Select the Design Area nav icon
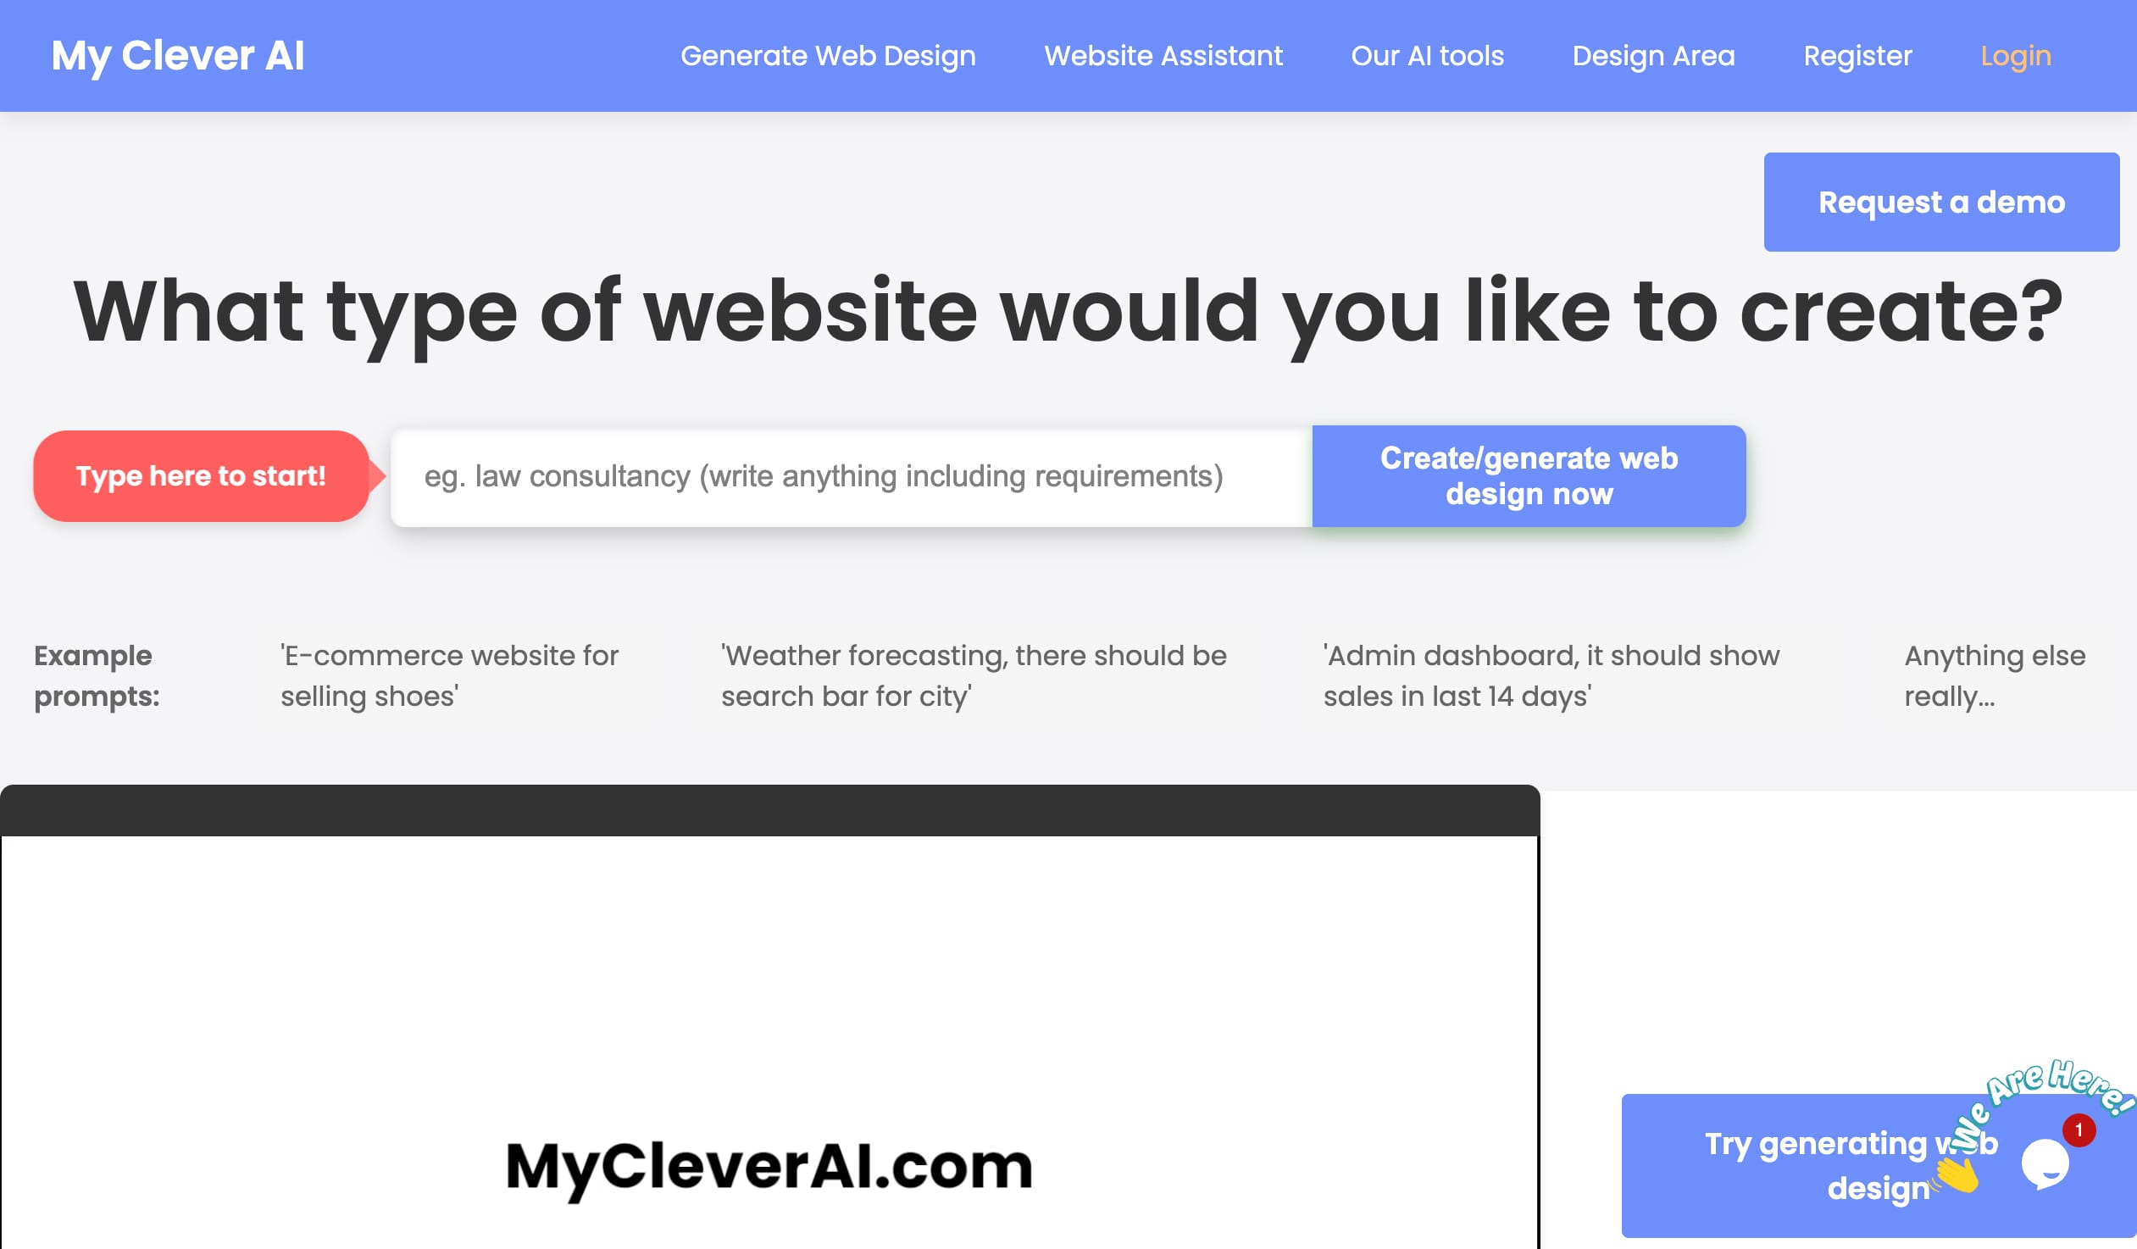 1654,57
